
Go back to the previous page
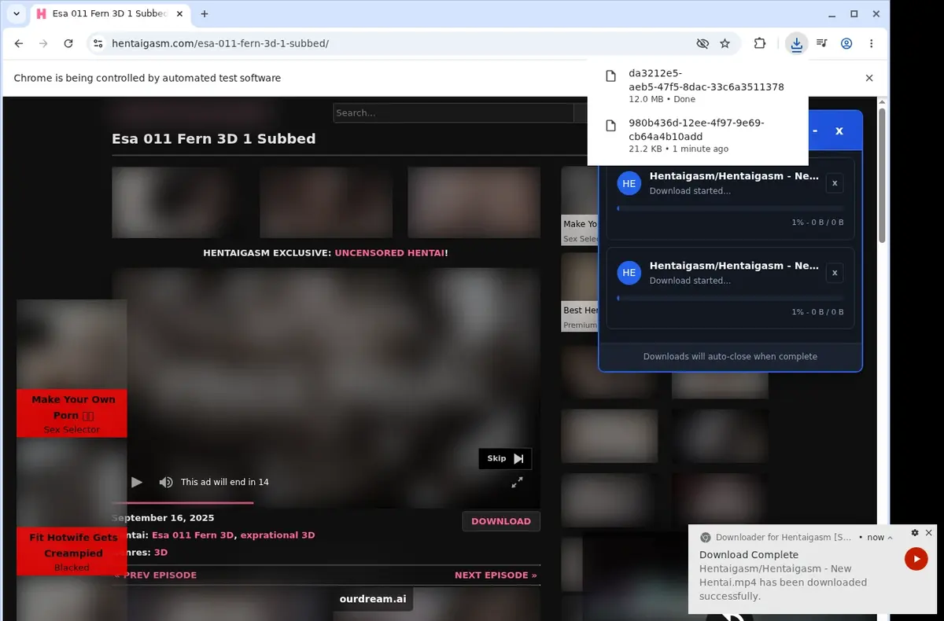point(19,43)
